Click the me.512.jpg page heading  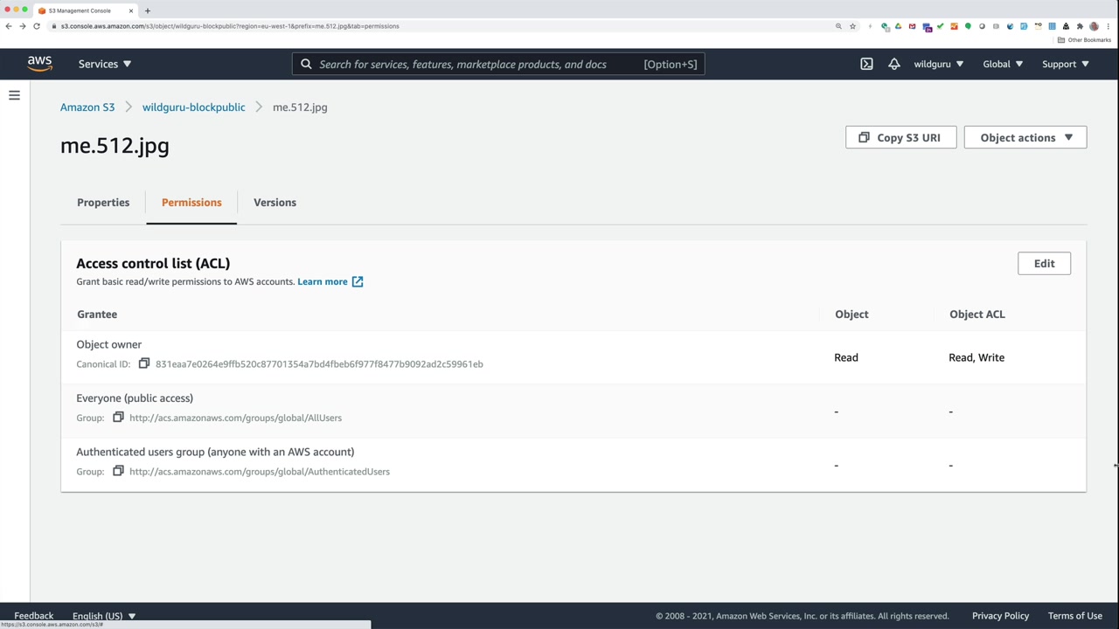[x=115, y=146]
